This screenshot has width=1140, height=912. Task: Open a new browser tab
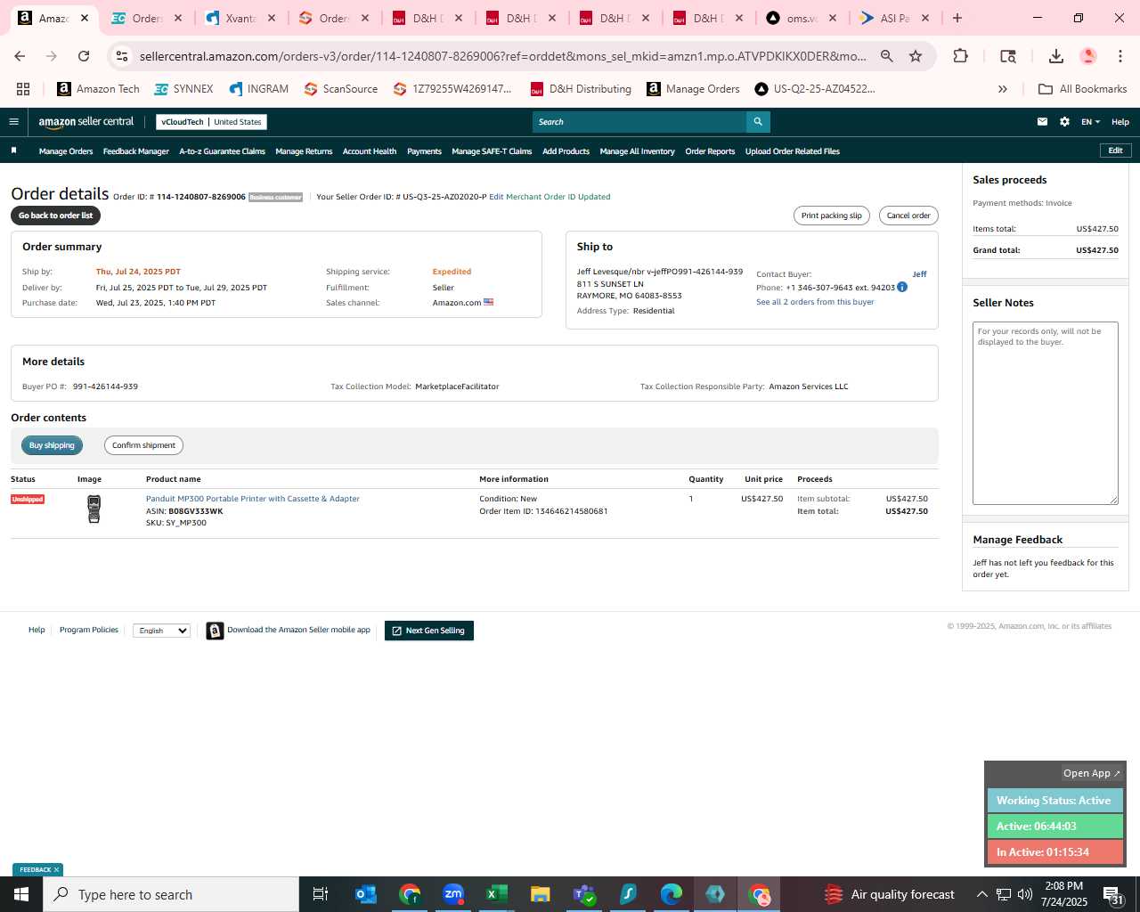pyautogui.click(x=957, y=18)
